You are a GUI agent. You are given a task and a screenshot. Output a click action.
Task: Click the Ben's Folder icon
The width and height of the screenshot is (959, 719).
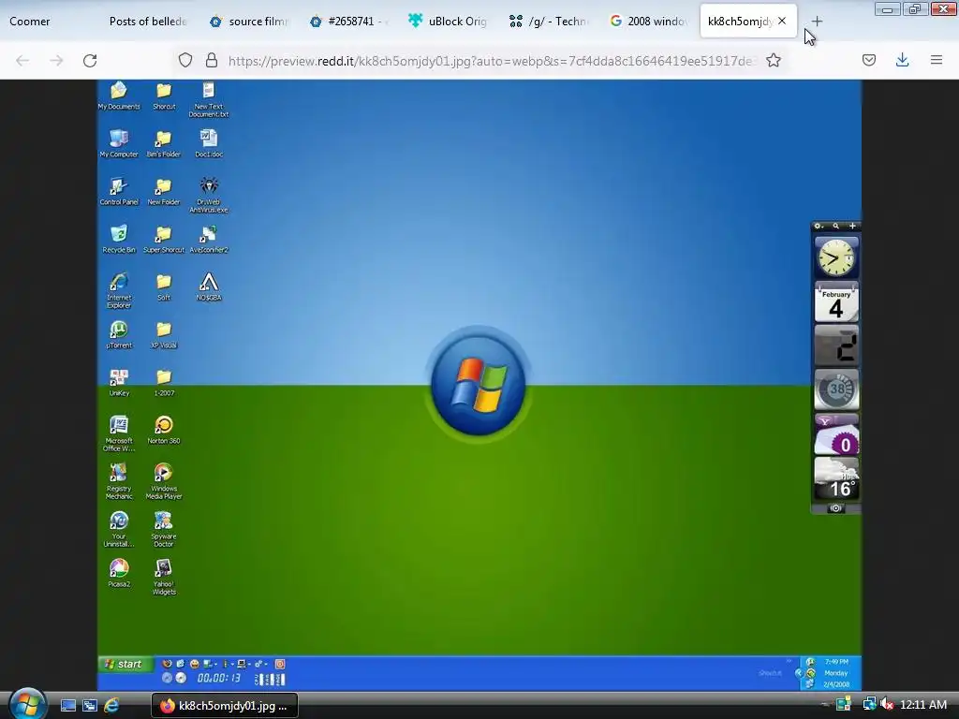tap(163, 143)
